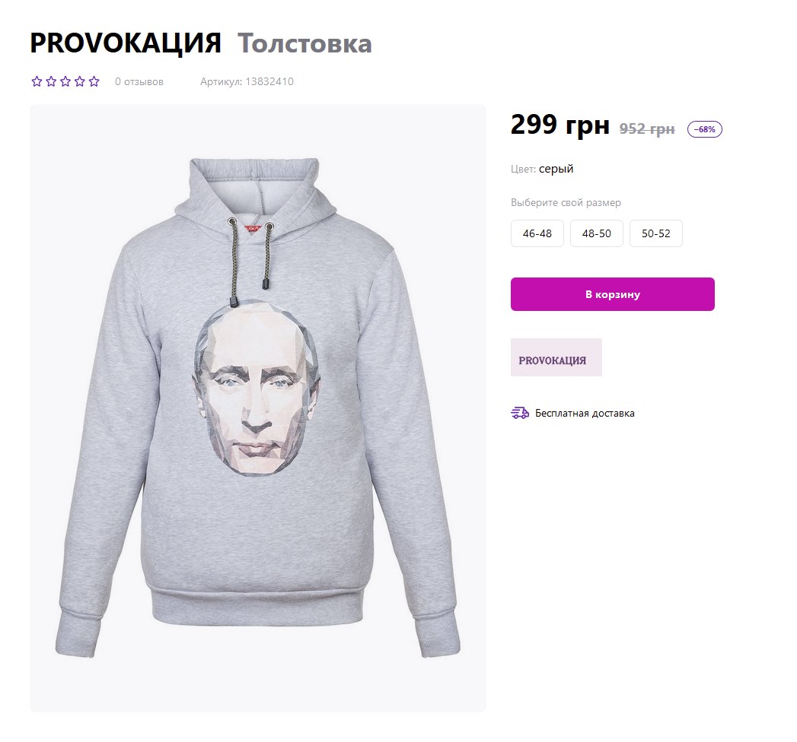The height and width of the screenshot is (742, 797).
Task: Click the Толстовка product title
Action: click(305, 43)
